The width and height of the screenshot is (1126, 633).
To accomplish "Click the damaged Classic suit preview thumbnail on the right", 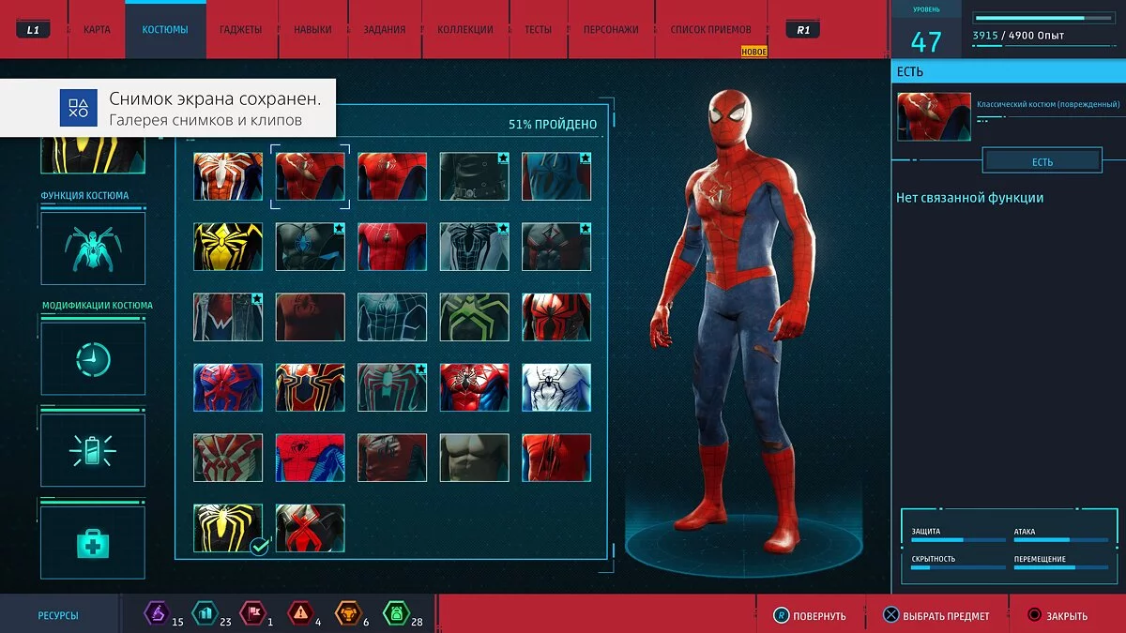I will click(x=934, y=116).
